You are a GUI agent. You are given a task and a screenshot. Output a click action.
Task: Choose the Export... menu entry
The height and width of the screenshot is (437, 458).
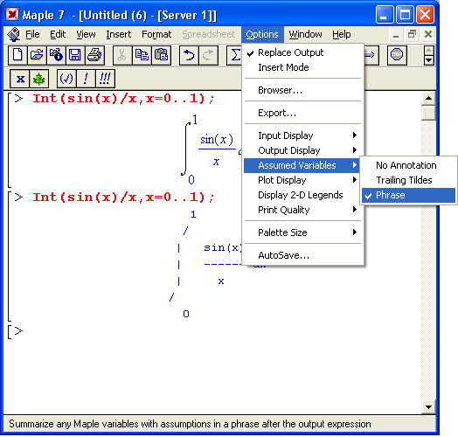coord(302,113)
